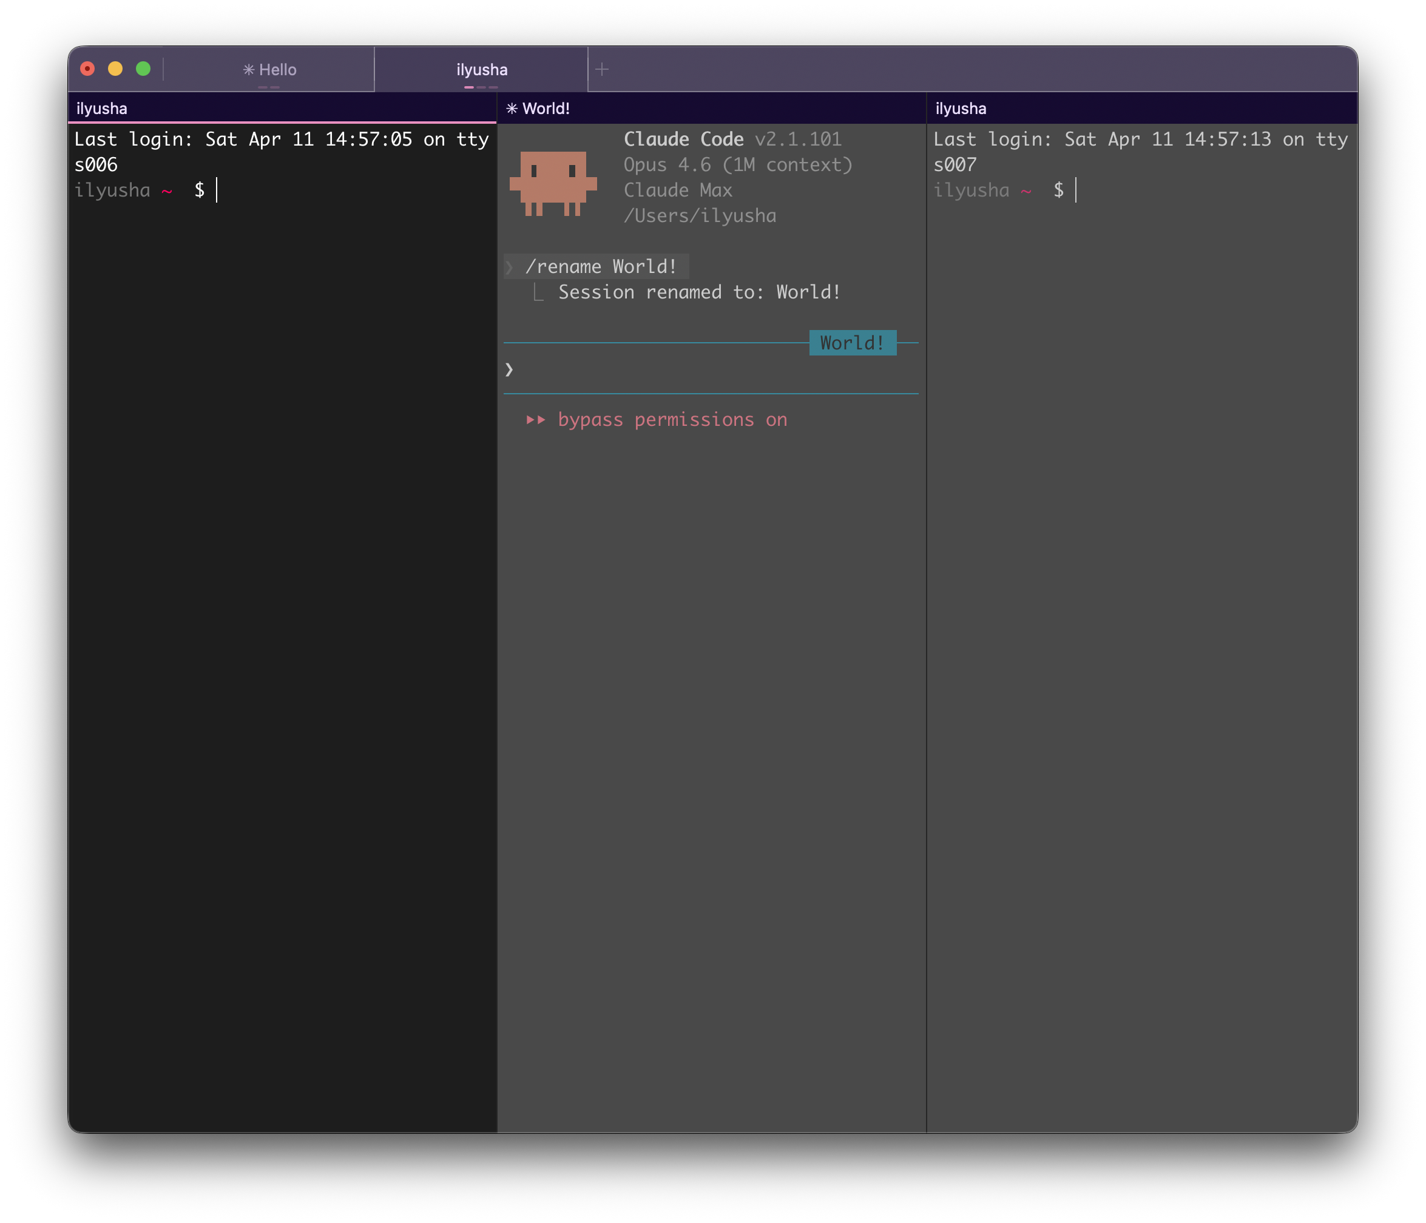Screen dimensions: 1426x1223
Task: Click 'Session renamed to: World!' text
Action: point(699,292)
